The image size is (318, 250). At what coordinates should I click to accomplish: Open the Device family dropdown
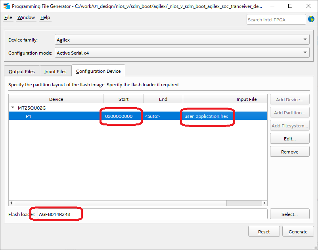pyautogui.click(x=182, y=40)
